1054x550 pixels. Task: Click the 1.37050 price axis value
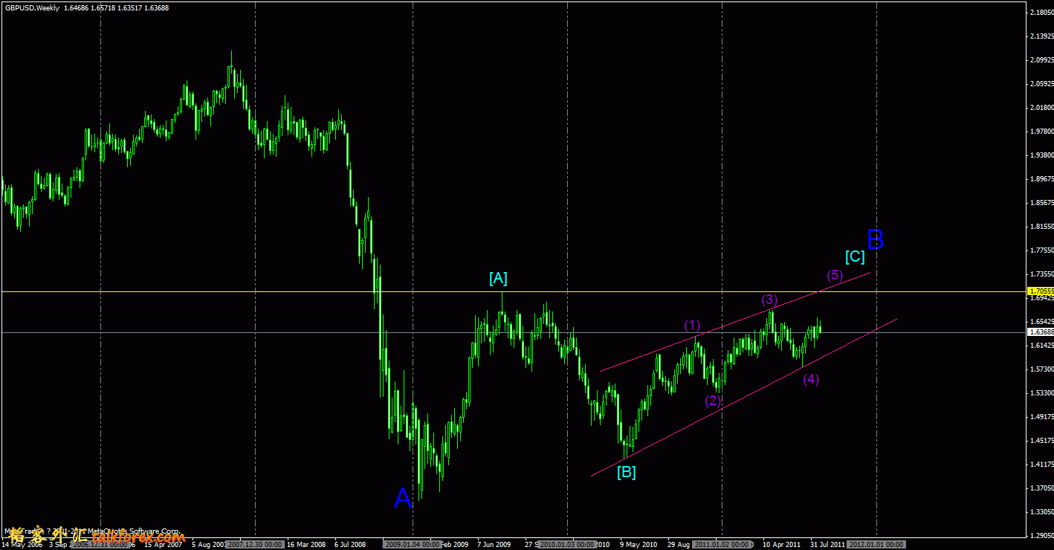click(x=1041, y=488)
